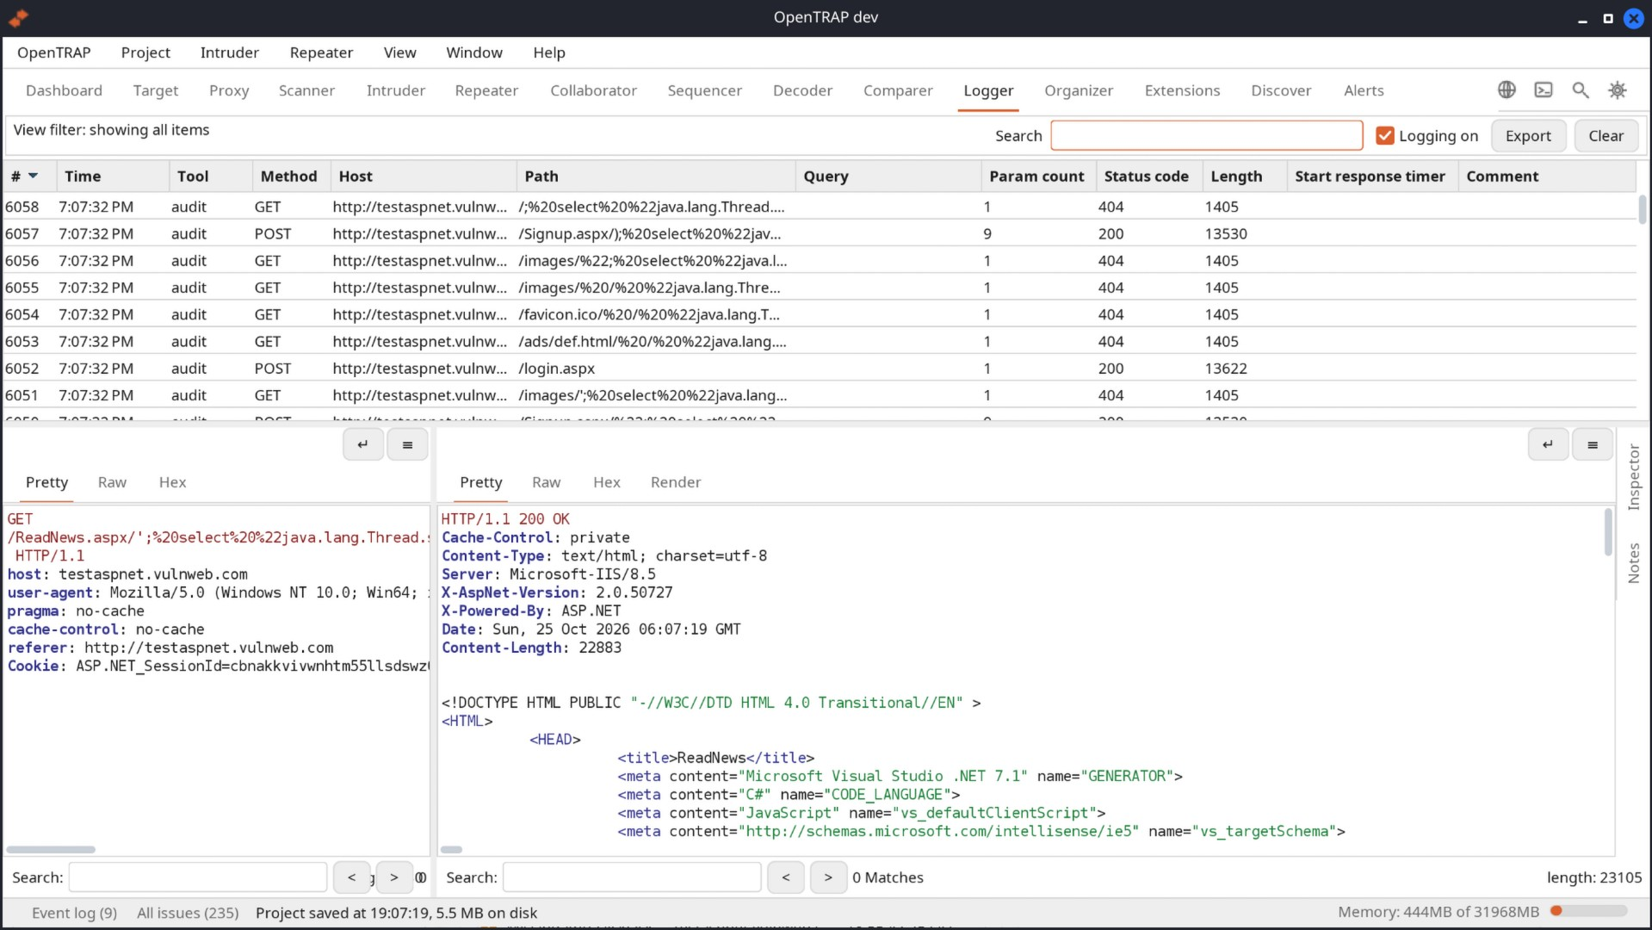This screenshot has height=930, width=1652.
Task: Click the memory usage bar indicator
Action: coord(1588,911)
